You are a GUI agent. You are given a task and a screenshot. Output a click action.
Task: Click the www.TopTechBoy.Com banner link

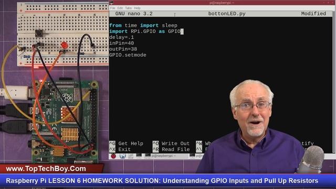[x=46, y=169]
